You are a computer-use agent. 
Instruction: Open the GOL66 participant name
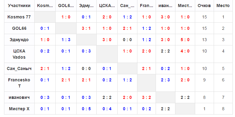19,28
